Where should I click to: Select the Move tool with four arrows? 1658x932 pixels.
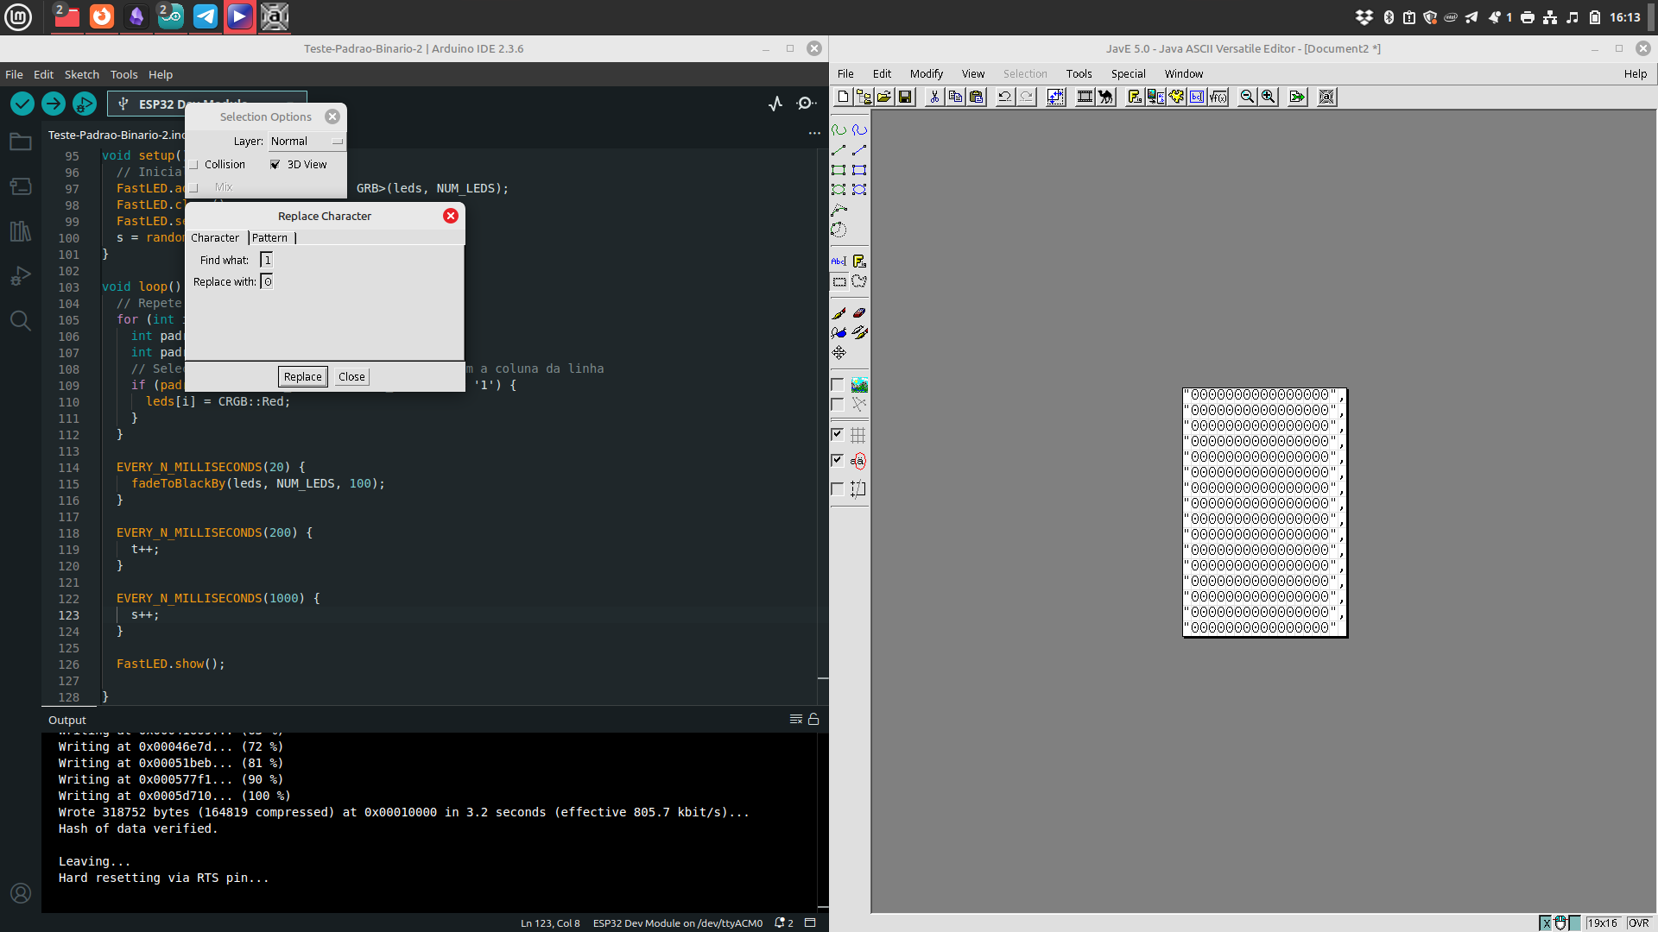coord(838,353)
